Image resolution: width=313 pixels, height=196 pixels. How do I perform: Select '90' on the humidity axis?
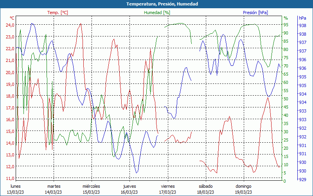click(x=286, y=33)
